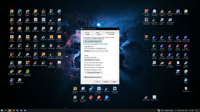Open the Atom editor desktop shortcut
The width and height of the screenshot is (200, 112).
(x=186, y=72)
